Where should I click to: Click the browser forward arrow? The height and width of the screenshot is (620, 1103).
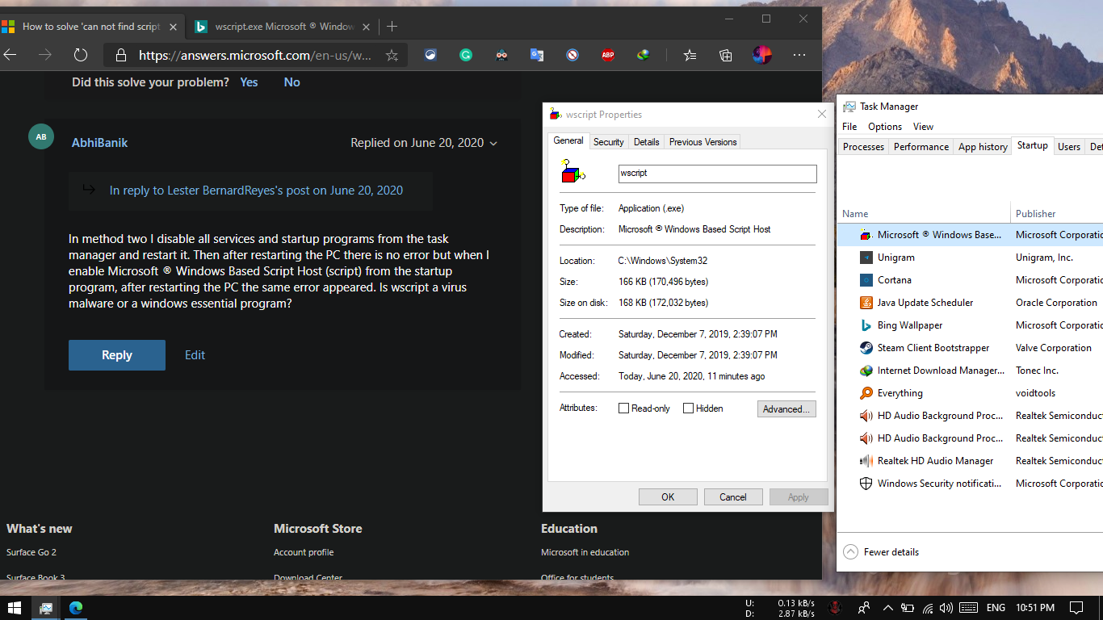coord(45,55)
